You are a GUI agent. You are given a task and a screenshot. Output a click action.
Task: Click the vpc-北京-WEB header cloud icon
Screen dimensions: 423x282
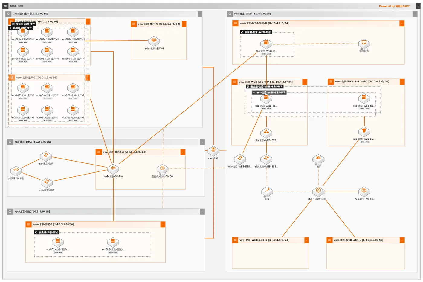tap(230, 14)
